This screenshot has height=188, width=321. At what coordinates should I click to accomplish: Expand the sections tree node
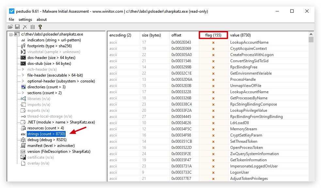[x=23, y=93]
